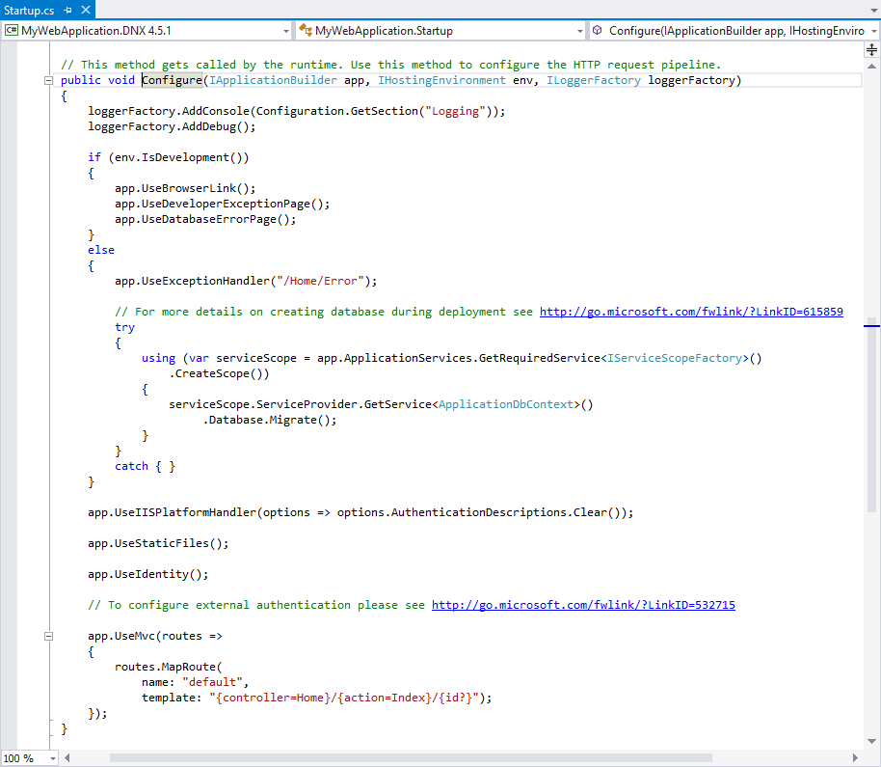Follow the LinkID=532715 external authentication link
The width and height of the screenshot is (881, 767).
[583, 605]
